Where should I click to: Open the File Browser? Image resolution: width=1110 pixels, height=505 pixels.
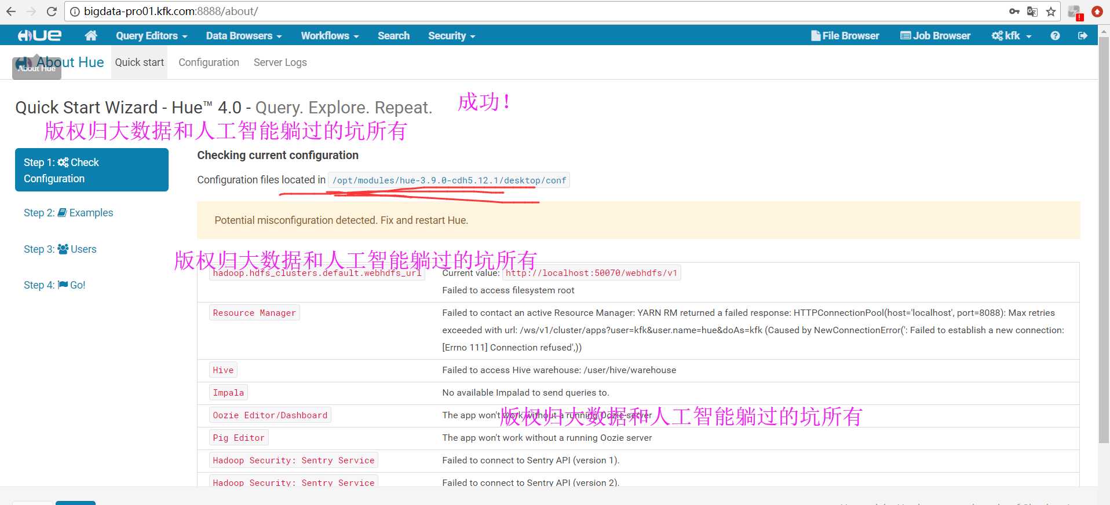point(845,36)
